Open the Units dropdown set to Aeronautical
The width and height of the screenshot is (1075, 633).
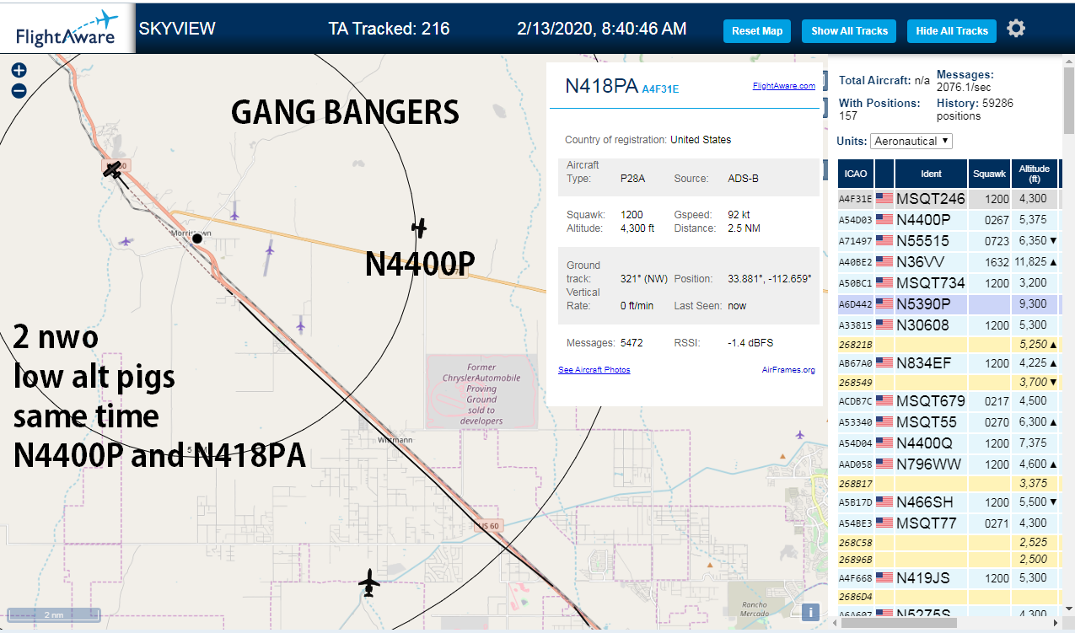tap(911, 141)
